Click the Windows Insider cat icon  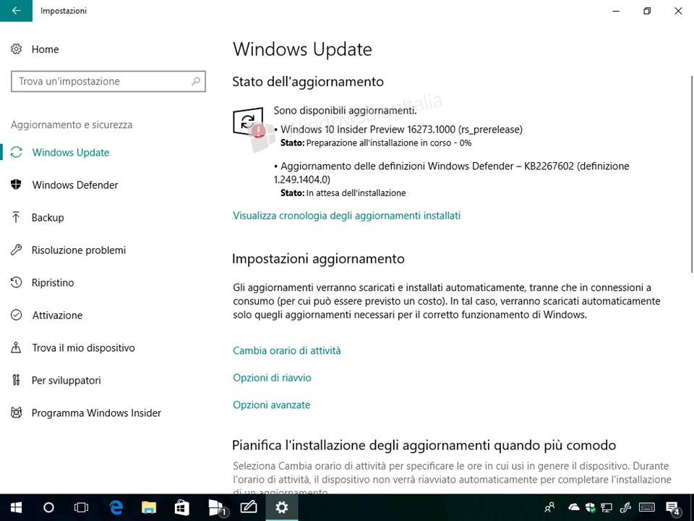17,413
